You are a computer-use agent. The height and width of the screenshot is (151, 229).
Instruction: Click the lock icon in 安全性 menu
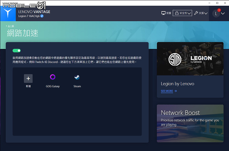click(177, 13)
